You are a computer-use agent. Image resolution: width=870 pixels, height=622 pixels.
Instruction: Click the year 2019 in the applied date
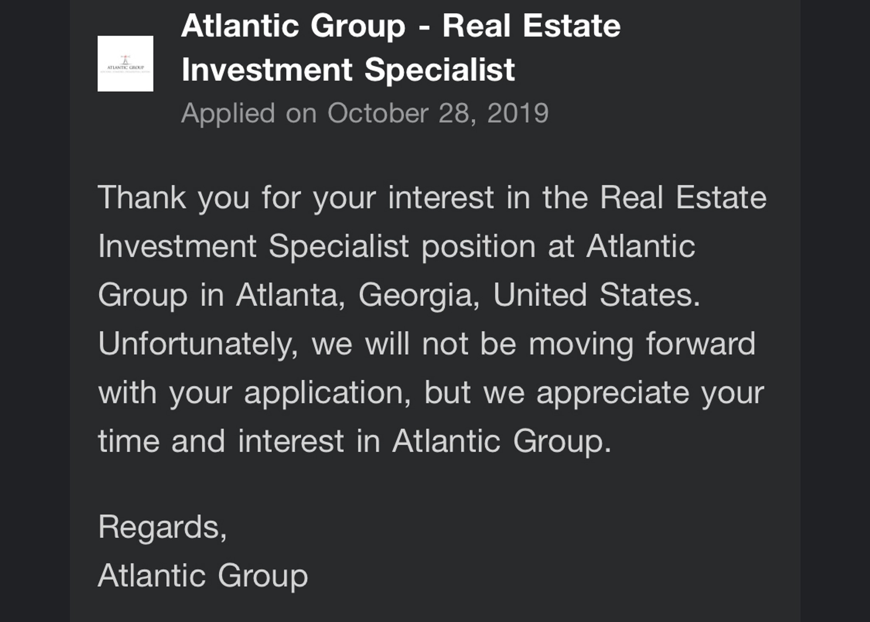coord(518,113)
